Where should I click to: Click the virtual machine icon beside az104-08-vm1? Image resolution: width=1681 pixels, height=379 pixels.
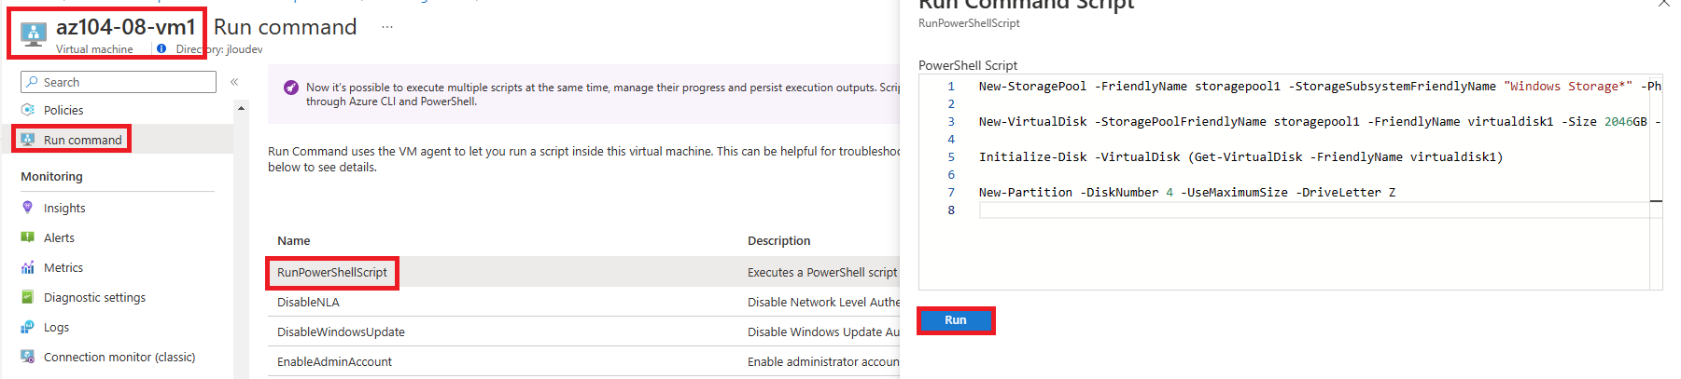(34, 34)
